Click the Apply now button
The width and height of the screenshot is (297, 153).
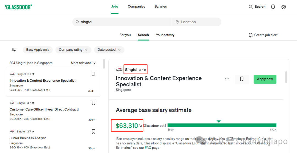coord(265,79)
